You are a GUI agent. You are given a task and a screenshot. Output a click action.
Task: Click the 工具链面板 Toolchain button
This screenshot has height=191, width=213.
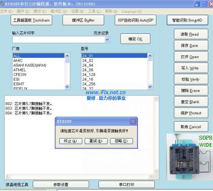click(32, 20)
